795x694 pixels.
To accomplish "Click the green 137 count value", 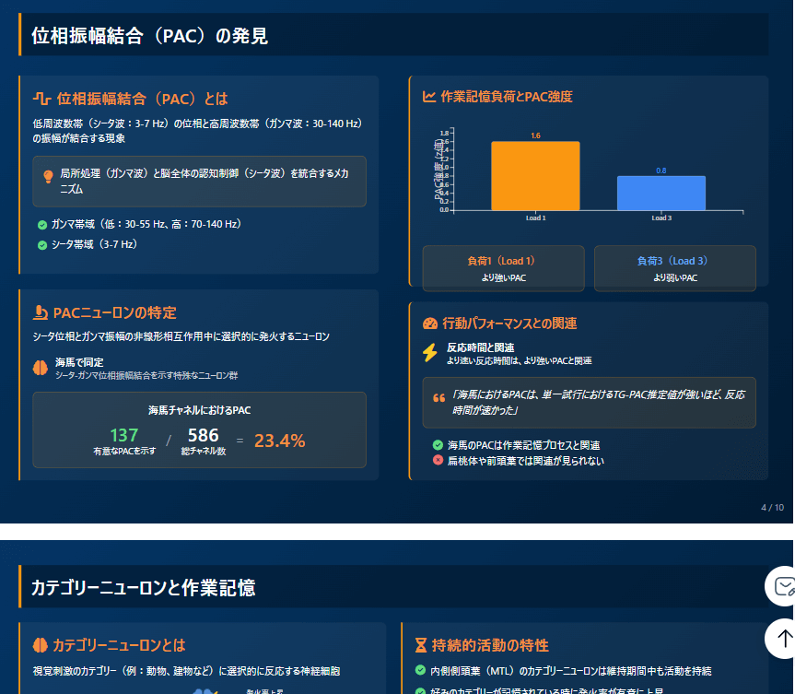I will tap(124, 435).
